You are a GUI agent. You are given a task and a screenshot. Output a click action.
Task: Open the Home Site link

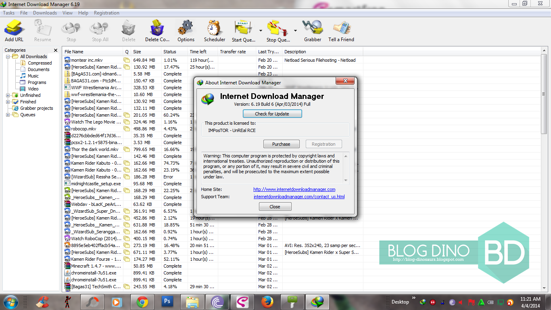click(x=294, y=189)
